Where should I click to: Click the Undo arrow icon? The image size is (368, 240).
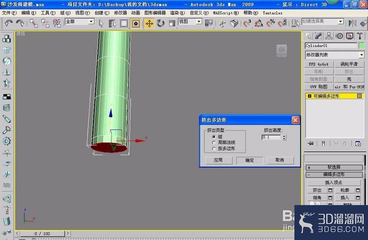(9, 23)
